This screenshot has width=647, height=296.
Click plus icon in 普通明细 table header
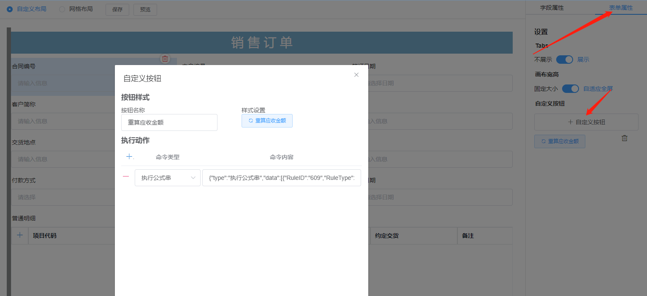(19, 235)
